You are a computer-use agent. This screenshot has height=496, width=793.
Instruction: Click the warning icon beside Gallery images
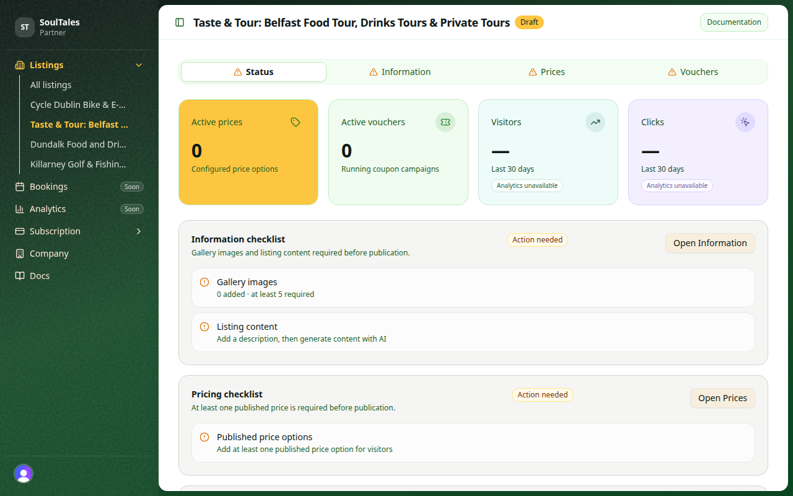[x=204, y=282]
